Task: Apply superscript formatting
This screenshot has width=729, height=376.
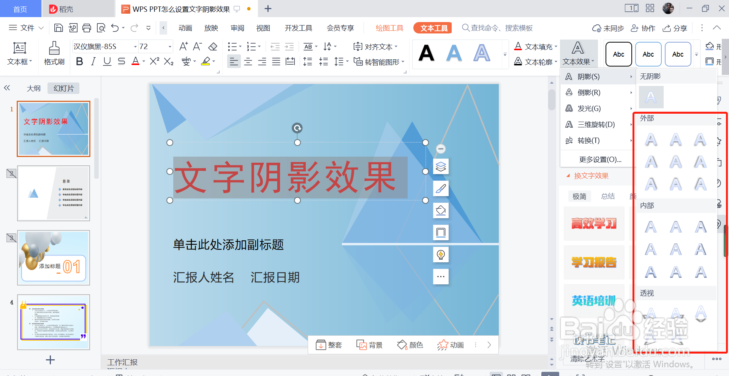Action: (x=154, y=61)
